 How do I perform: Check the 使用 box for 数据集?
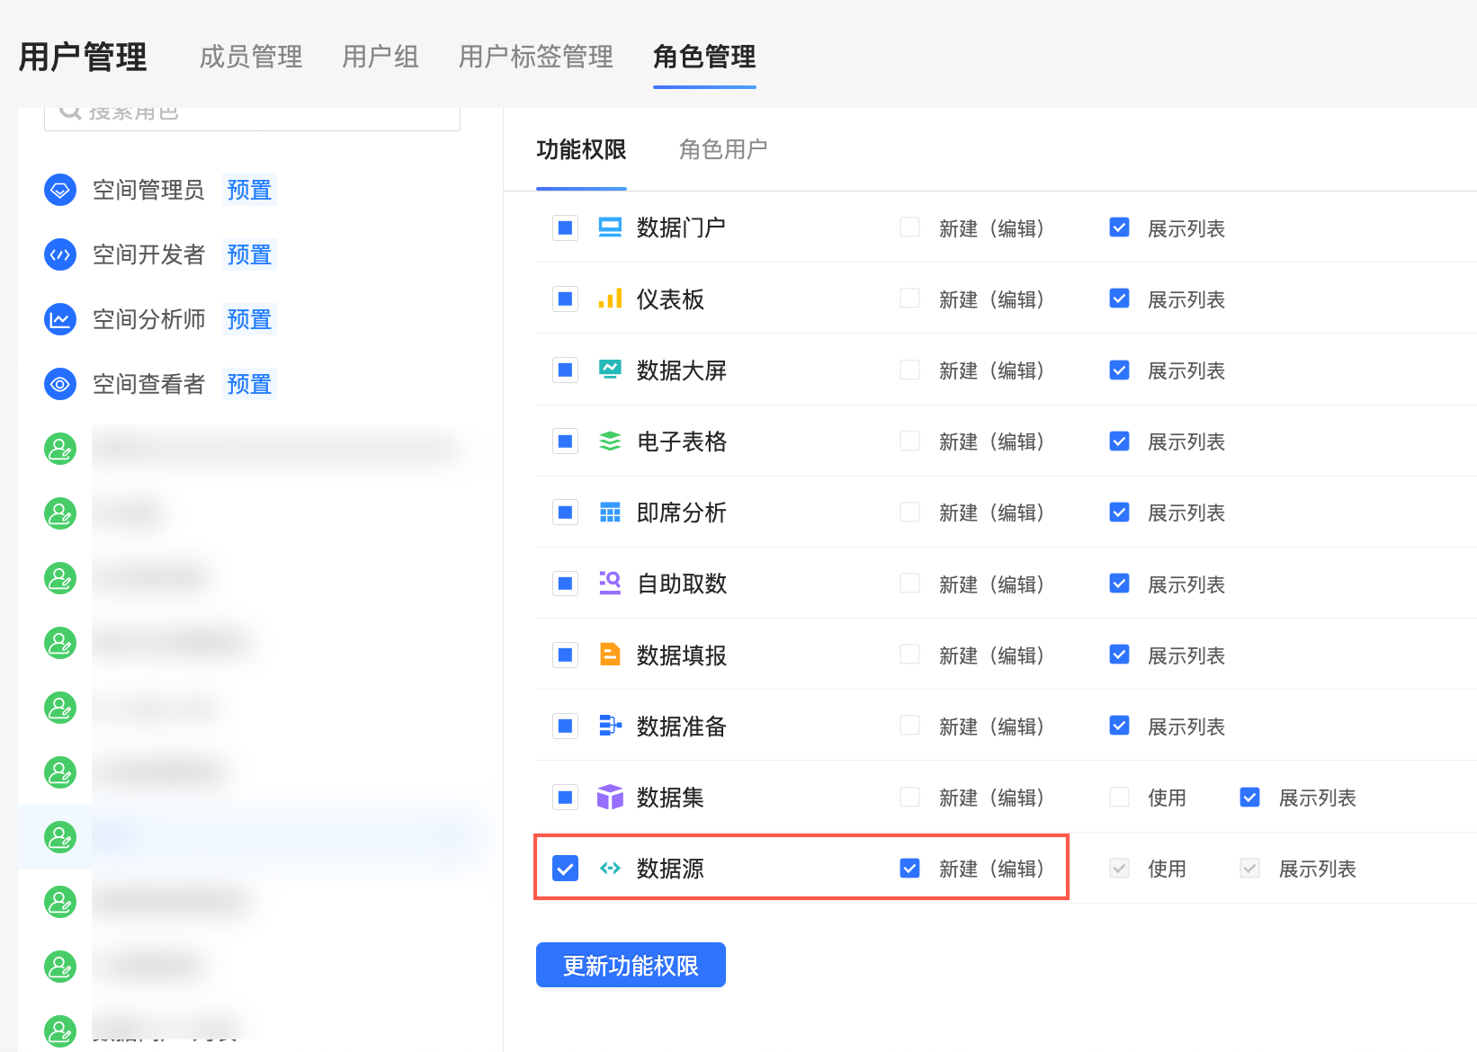[x=1119, y=798]
